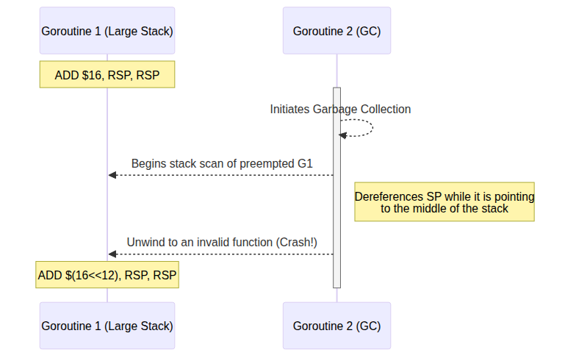Click the self-loop's arrowhead at the activation bar
Viewport: 576px width, 361px height.
(343, 135)
